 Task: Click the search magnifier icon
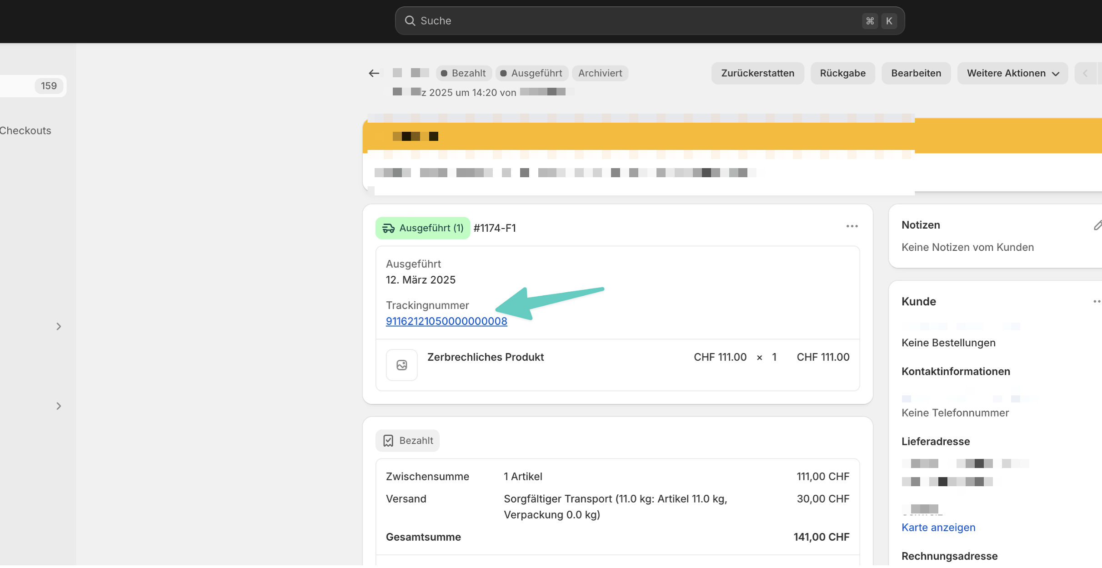point(410,21)
